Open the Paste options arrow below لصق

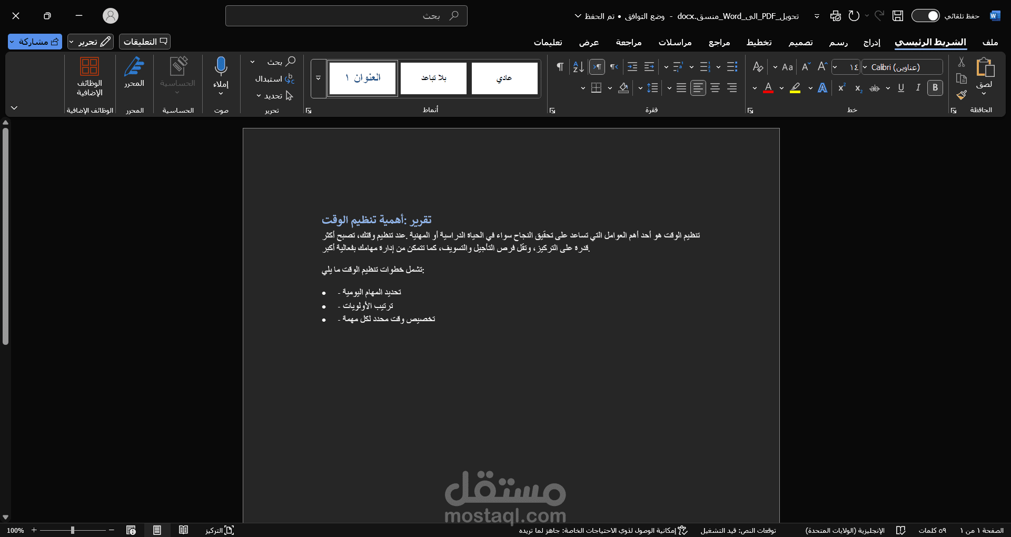(984, 94)
